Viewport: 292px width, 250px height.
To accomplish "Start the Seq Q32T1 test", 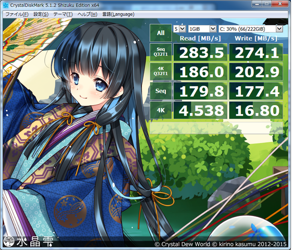I will [161, 52].
